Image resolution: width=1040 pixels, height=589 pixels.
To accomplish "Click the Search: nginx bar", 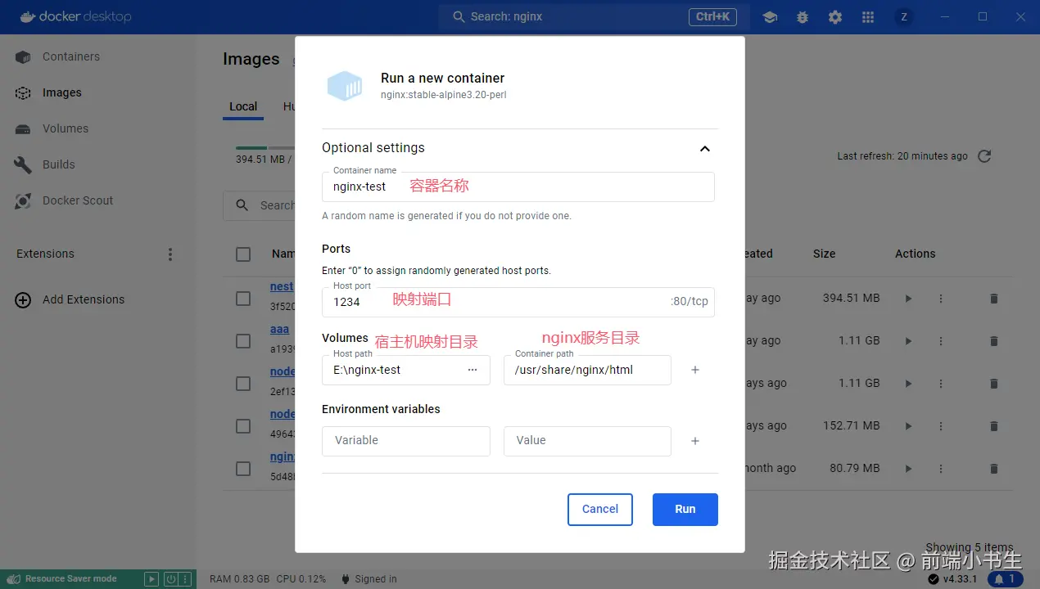I will tap(594, 16).
